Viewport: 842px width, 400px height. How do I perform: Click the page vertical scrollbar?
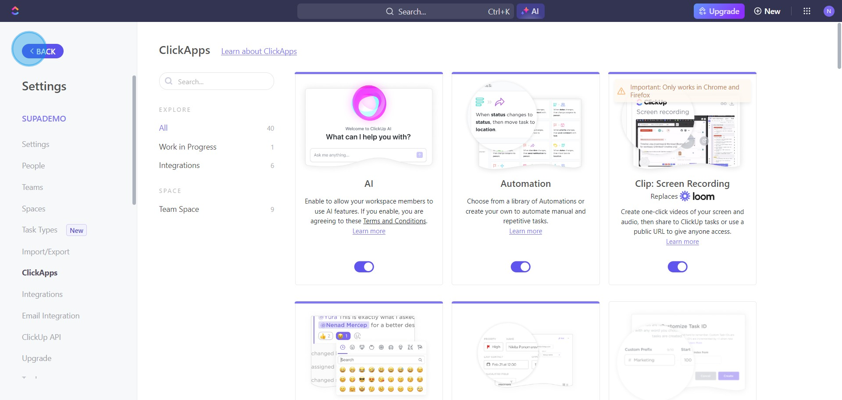pyautogui.click(x=839, y=46)
